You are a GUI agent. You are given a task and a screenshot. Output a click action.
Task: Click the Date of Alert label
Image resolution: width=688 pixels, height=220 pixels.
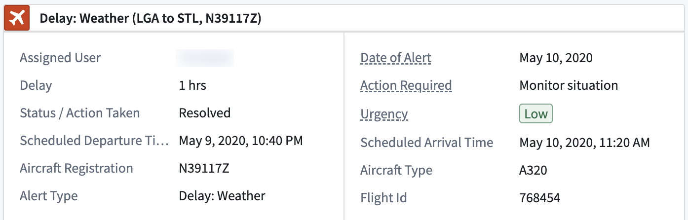pyautogui.click(x=396, y=58)
